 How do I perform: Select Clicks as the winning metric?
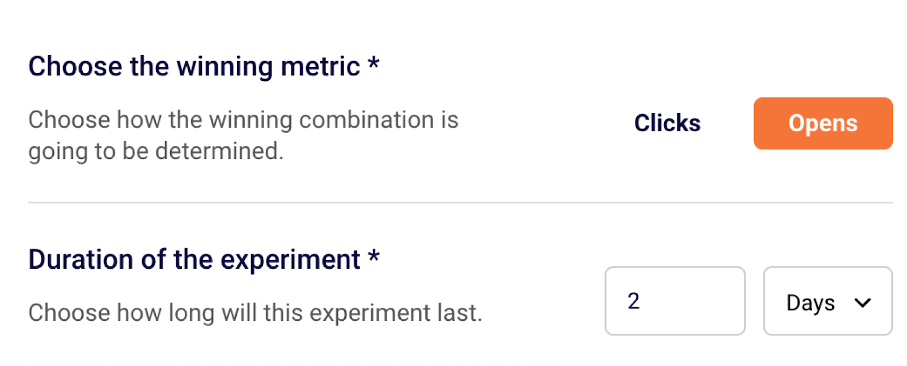[667, 123]
